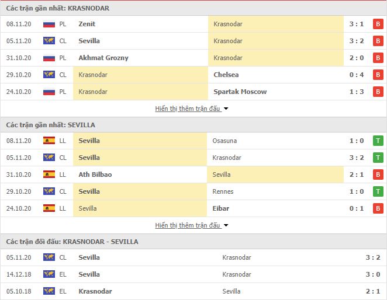Click red B badge for Sevilla–Eibar match
This screenshot has width=387, height=300.
pos(378,208)
